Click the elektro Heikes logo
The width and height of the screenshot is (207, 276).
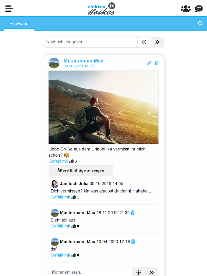click(x=101, y=9)
